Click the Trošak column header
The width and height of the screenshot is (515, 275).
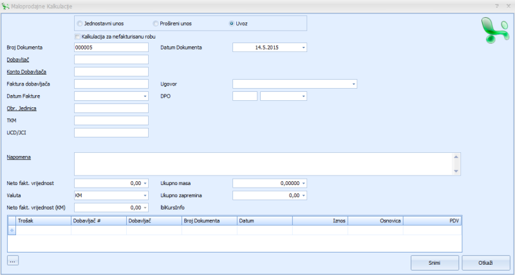[43, 221]
